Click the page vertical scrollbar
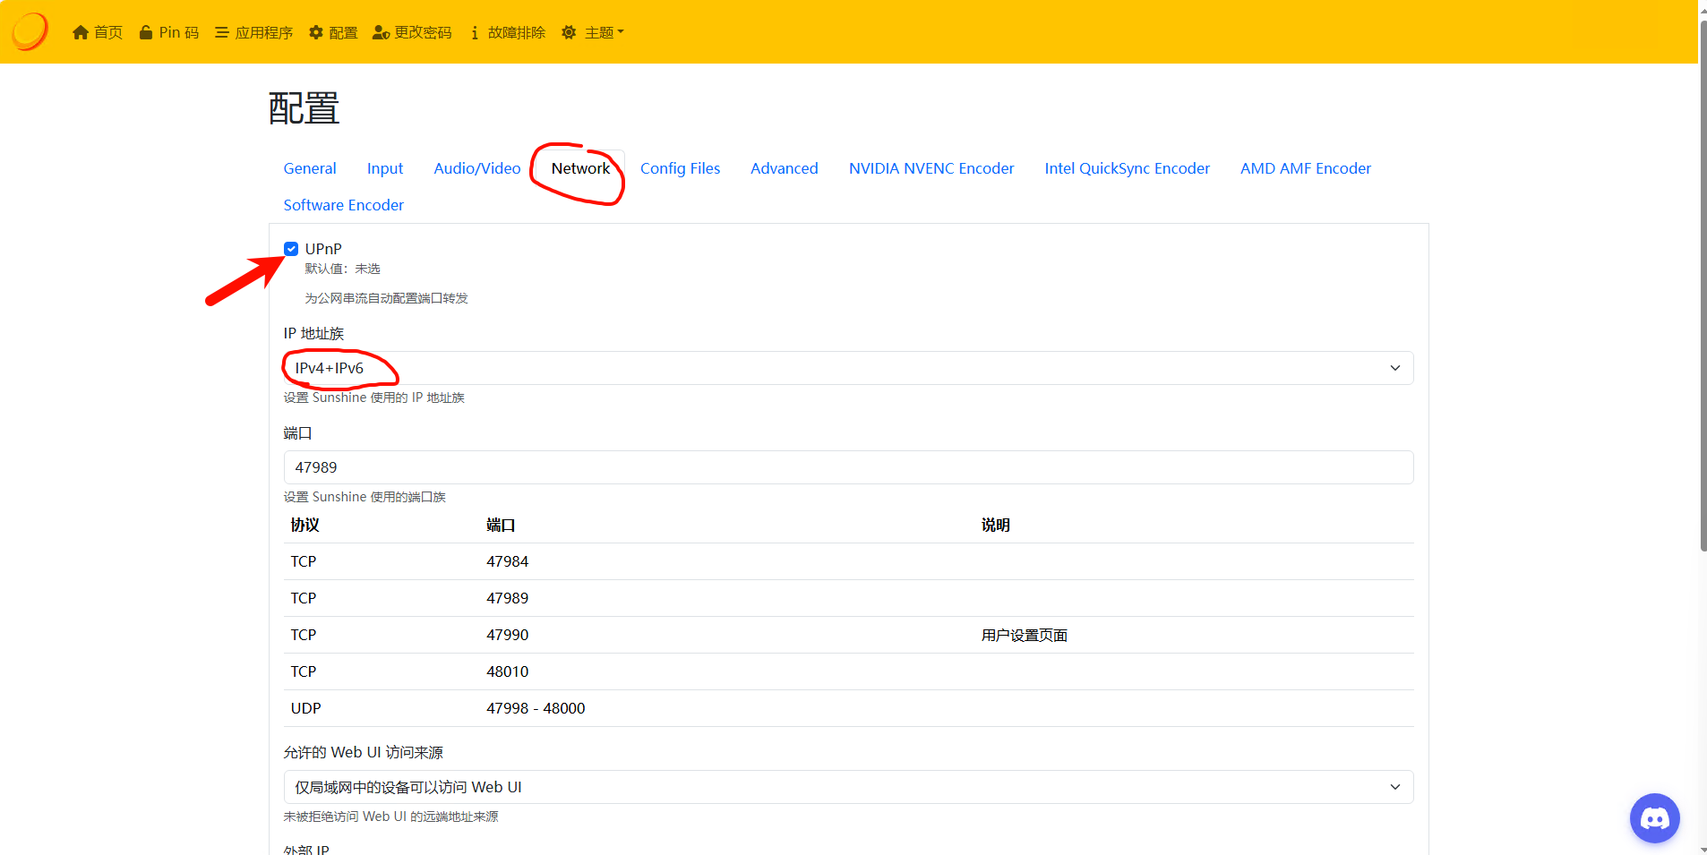 click(x=1703, y=286)
